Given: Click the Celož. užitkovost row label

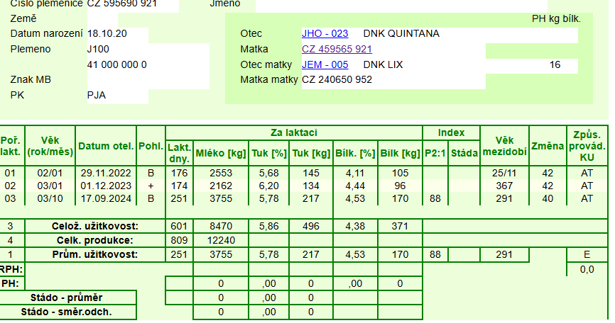Looking at the screenshot, I should [94, 226].
